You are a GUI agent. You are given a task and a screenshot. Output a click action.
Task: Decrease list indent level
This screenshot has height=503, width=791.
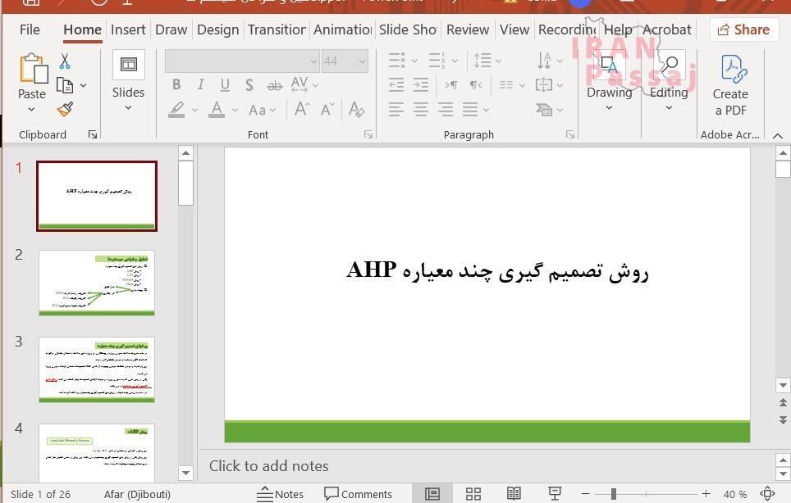coord(396,85)
